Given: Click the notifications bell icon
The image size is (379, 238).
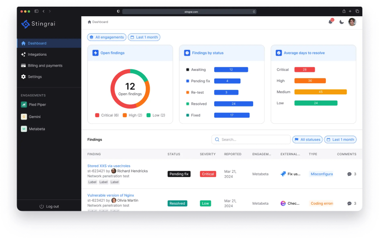Looking at the screenshot, I should [x=331, y=22].
